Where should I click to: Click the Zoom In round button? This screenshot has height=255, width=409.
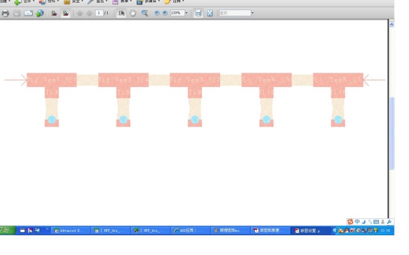165,13
